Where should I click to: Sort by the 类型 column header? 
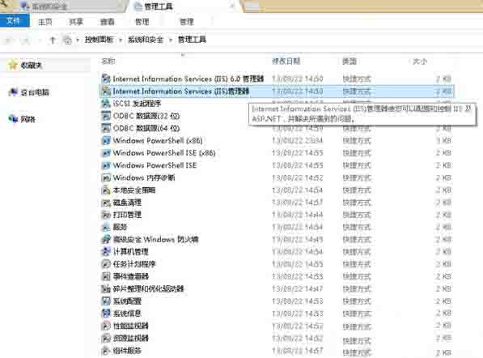pos(350,61)
